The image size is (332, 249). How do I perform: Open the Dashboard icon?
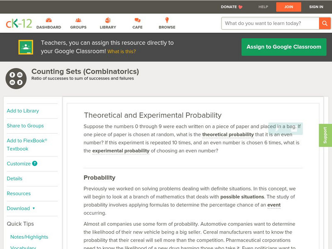49,20
